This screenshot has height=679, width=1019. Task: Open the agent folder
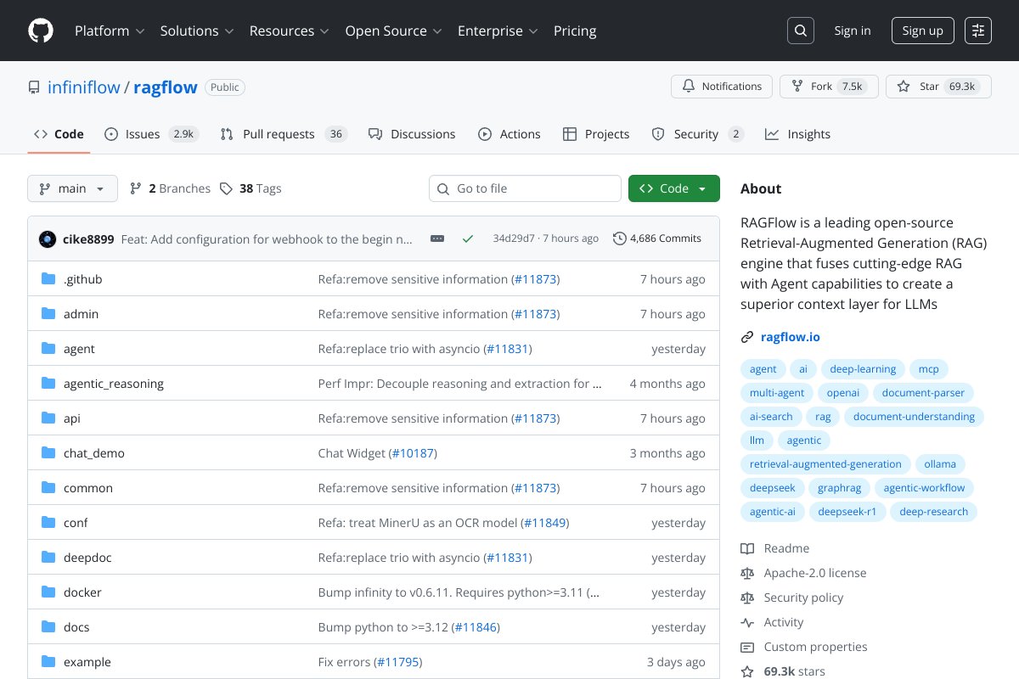[79, 349]
